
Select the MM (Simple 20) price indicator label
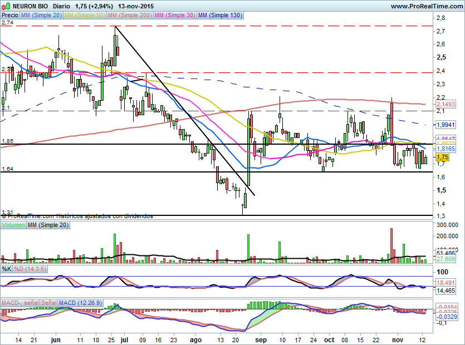pyautogui.click(x=41, y=16)
